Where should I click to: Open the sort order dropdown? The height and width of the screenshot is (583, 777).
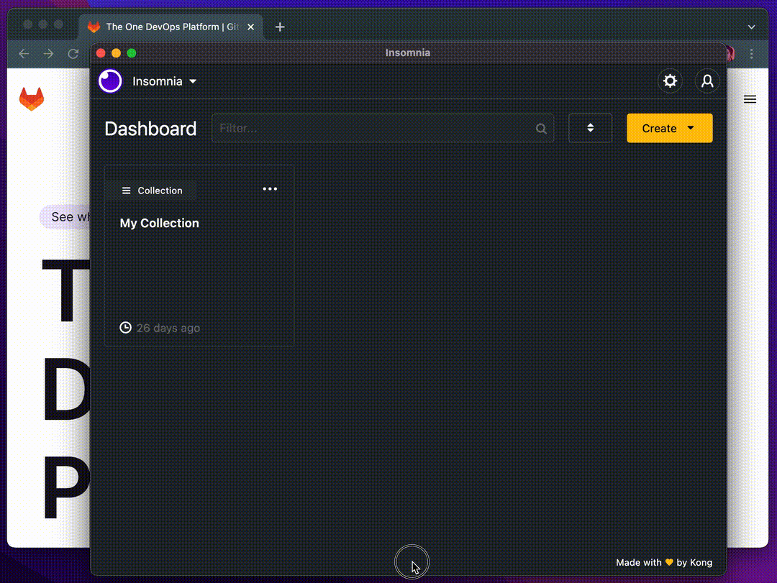click(590, 128)
